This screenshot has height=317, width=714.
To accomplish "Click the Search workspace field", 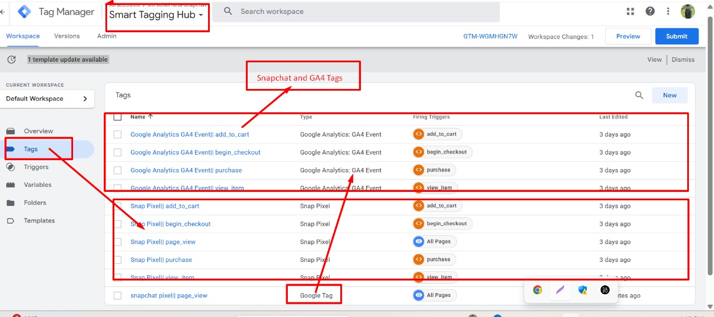I will click(x=356, y=12).
